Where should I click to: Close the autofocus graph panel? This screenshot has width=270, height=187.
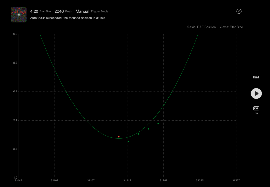tap(239, 11)
